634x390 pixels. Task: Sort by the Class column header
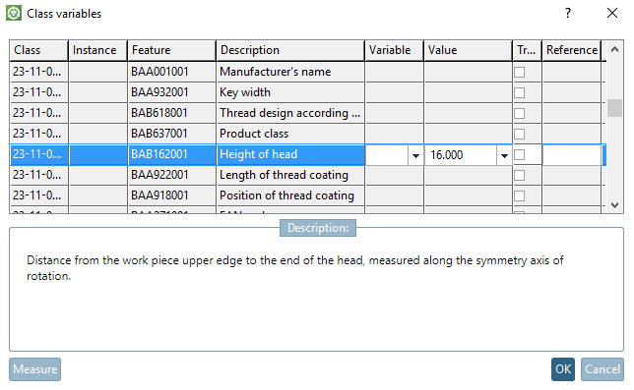pyautogui.click(x=38, y=50)
